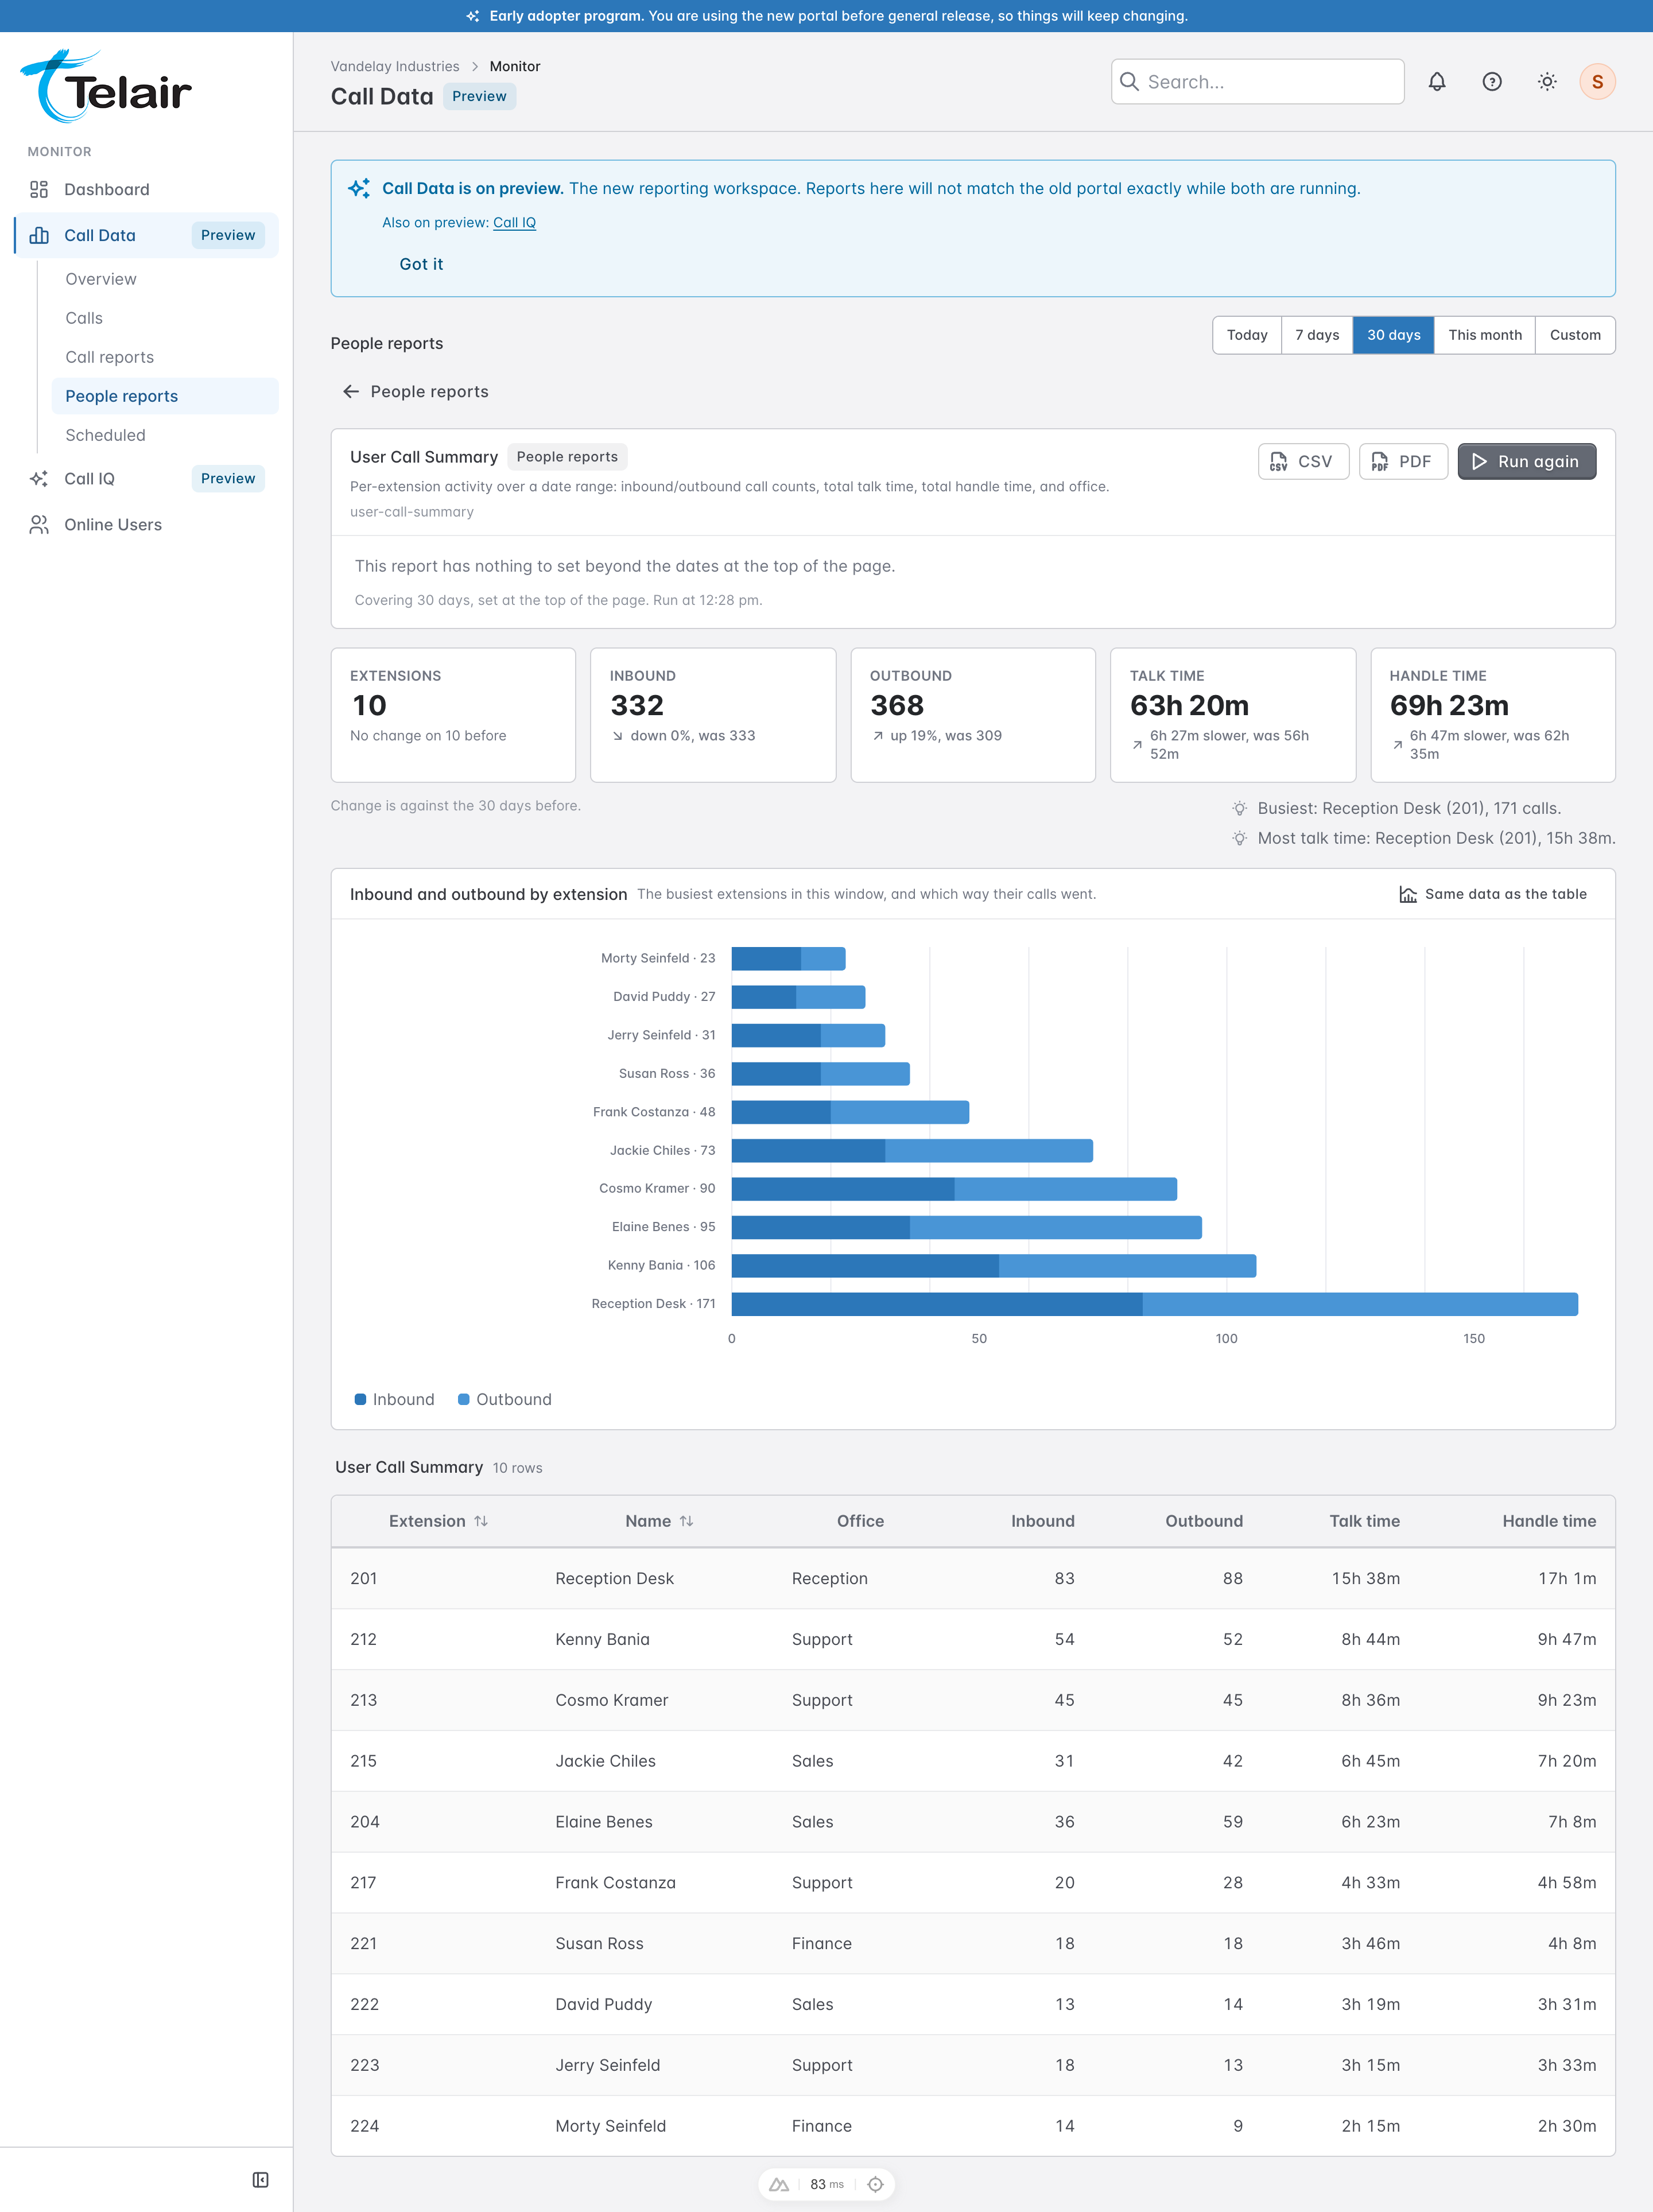Click the People reports tag chip
1653x2212 pixels.
pos(567,457)
